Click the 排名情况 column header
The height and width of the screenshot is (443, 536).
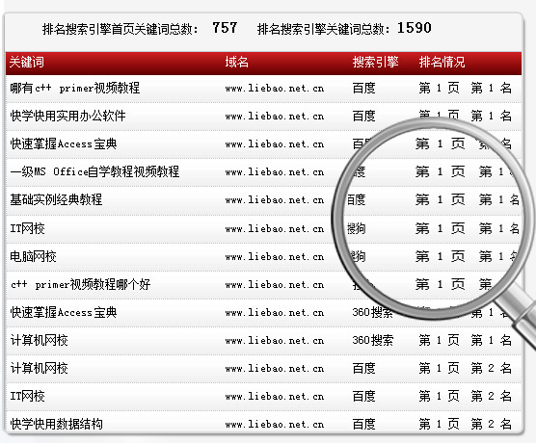pyautogui.click(x=442, y=63)
